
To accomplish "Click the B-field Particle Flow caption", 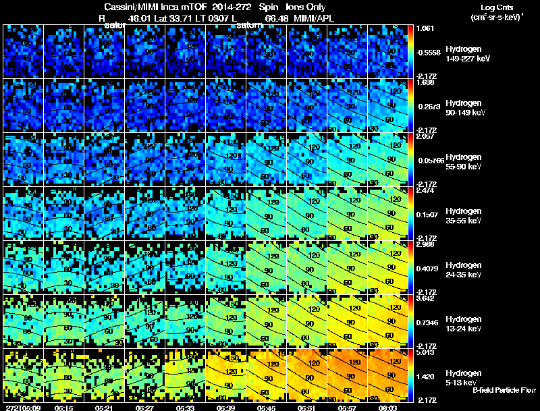I will [504, 390].
